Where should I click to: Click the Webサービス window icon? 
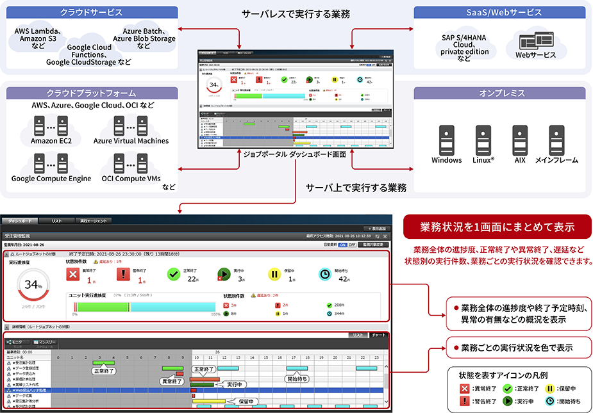(536, 40)
